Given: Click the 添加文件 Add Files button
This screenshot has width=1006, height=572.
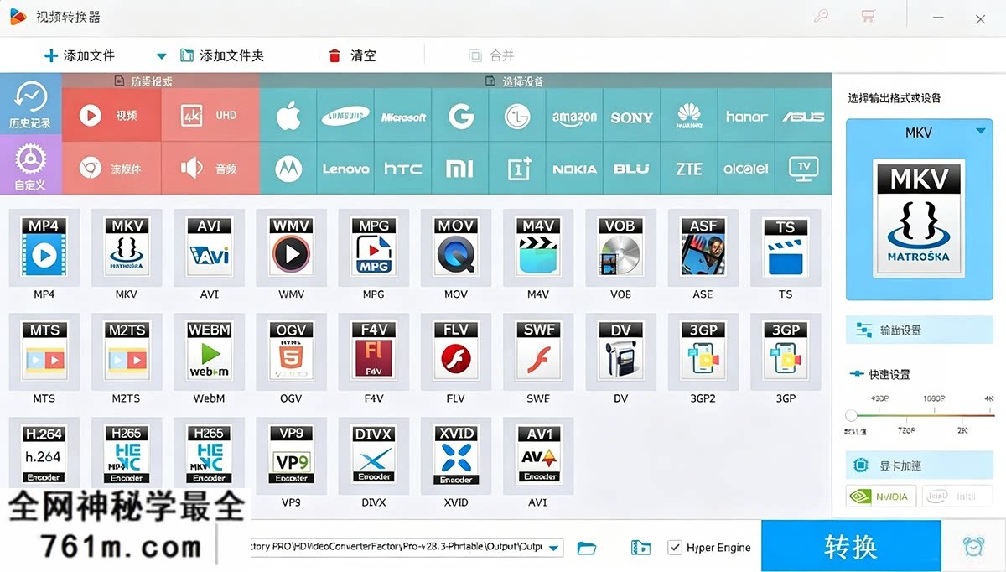Looking at the screenshot, I should click(80, 56).
